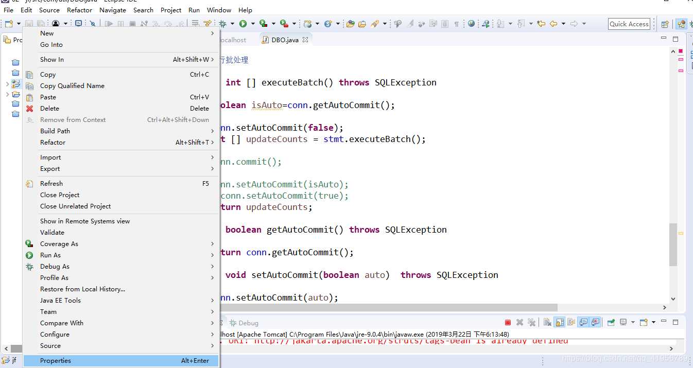693x368 pixels.
Task: Click the user account toolbar icon
Action: pyautogui.click(x=56, y=24)
